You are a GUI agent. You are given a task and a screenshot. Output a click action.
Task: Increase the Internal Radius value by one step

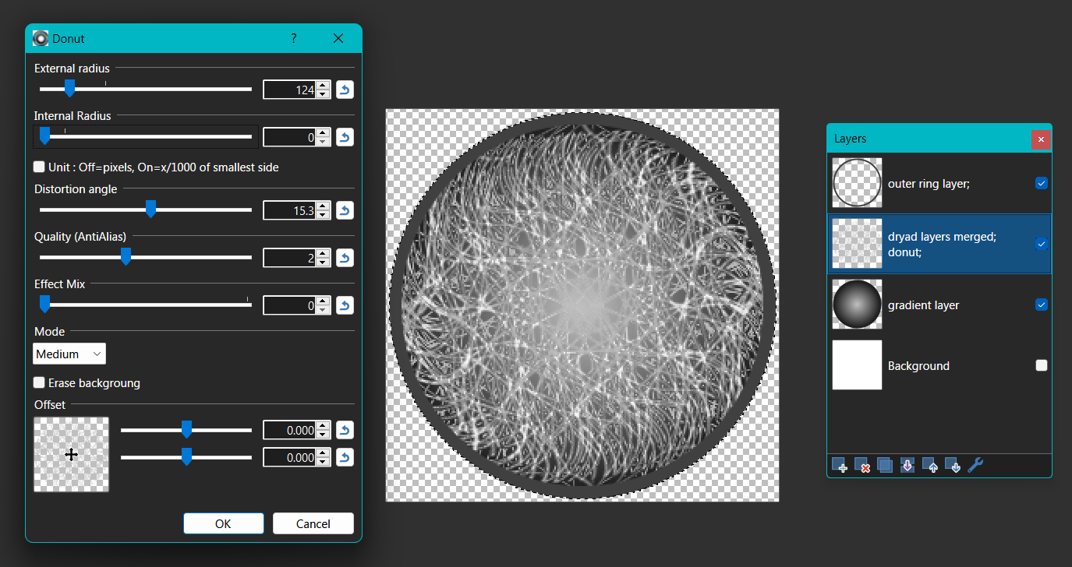[324, 132]
